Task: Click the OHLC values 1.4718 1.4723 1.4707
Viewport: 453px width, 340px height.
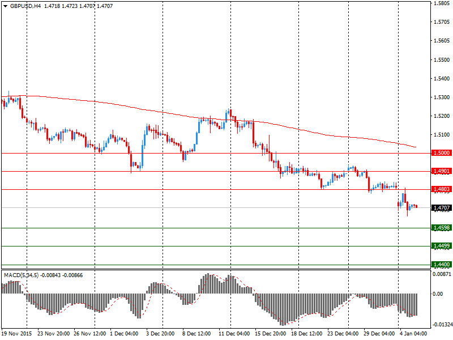Action: coord(69,6)
